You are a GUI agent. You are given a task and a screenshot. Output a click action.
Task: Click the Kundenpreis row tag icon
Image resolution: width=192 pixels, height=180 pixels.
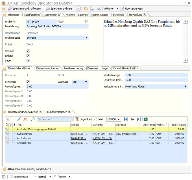(7, 134)
